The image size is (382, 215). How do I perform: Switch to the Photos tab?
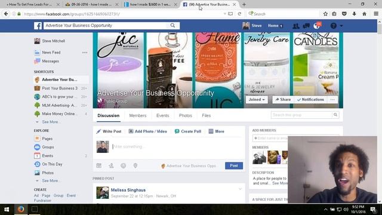coord(186,115)
